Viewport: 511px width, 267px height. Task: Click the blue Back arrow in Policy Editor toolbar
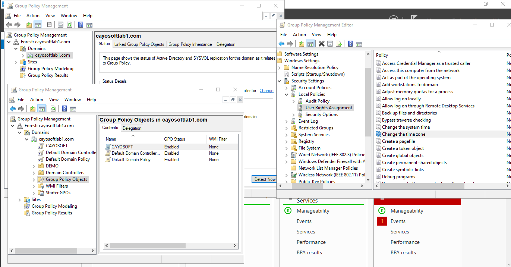[x=282, y=44]
